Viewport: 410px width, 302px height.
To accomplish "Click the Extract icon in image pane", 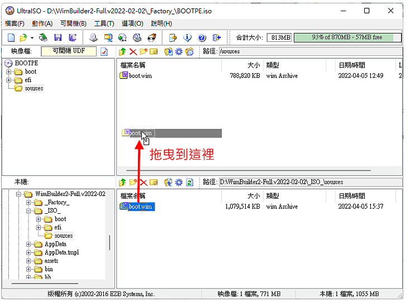I will (168, 51).
